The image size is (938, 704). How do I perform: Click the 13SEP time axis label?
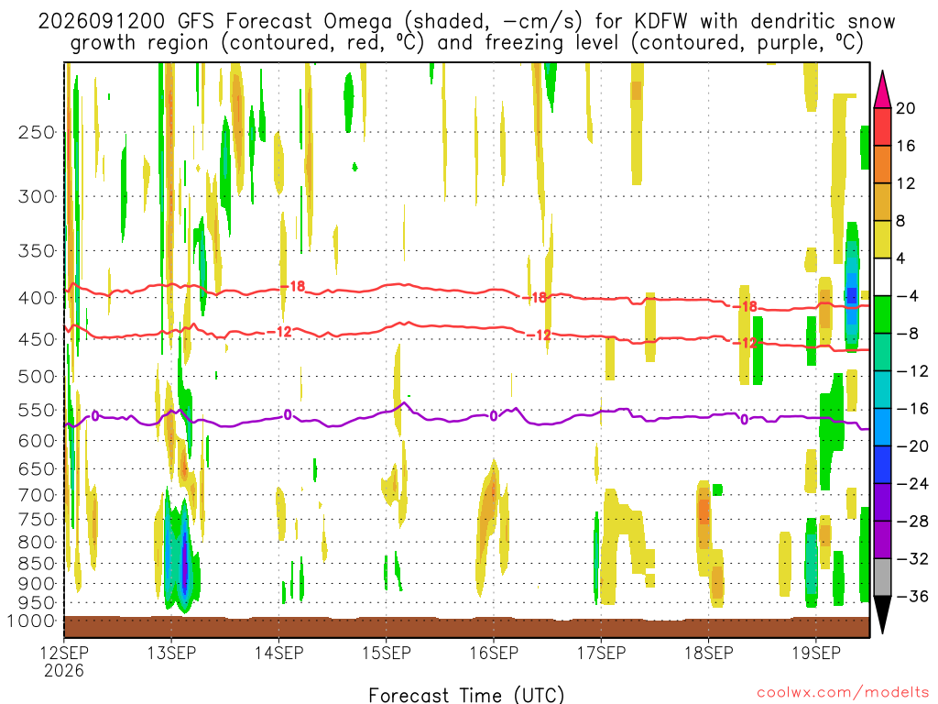coord(171,653)
